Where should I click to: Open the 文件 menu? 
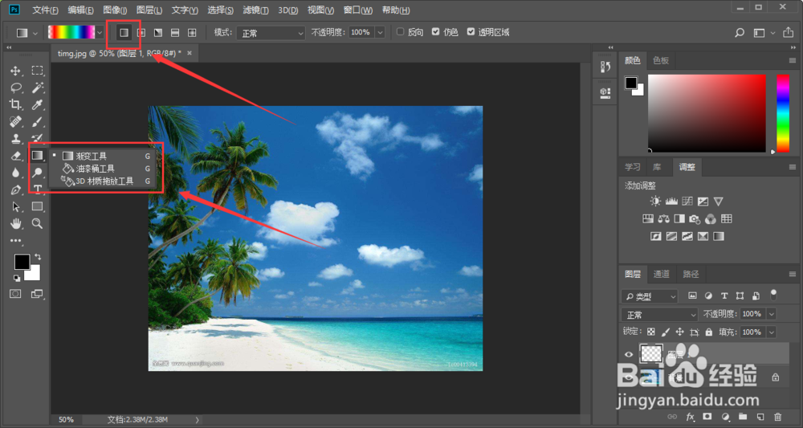point(46,10)
